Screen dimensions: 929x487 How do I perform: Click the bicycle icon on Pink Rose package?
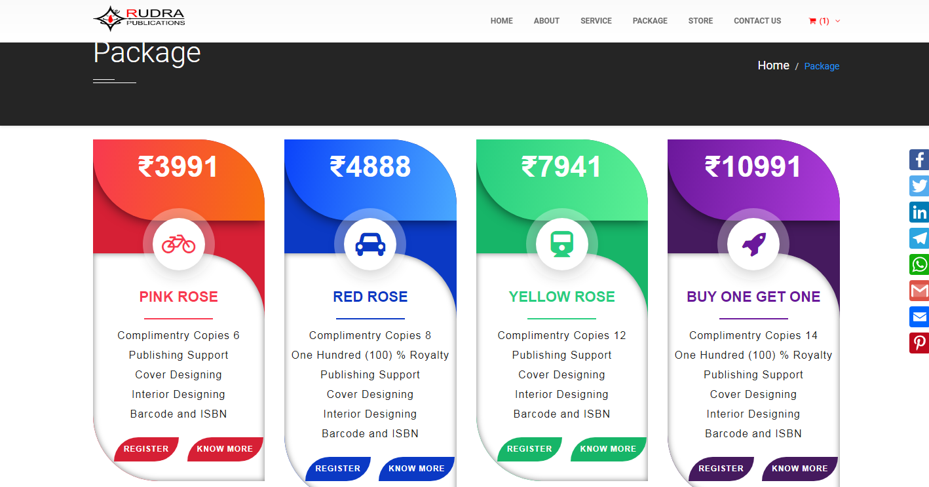178,244
